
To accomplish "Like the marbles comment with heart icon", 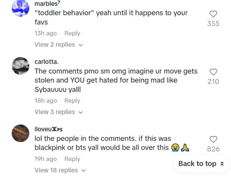I will coord(213,14).
